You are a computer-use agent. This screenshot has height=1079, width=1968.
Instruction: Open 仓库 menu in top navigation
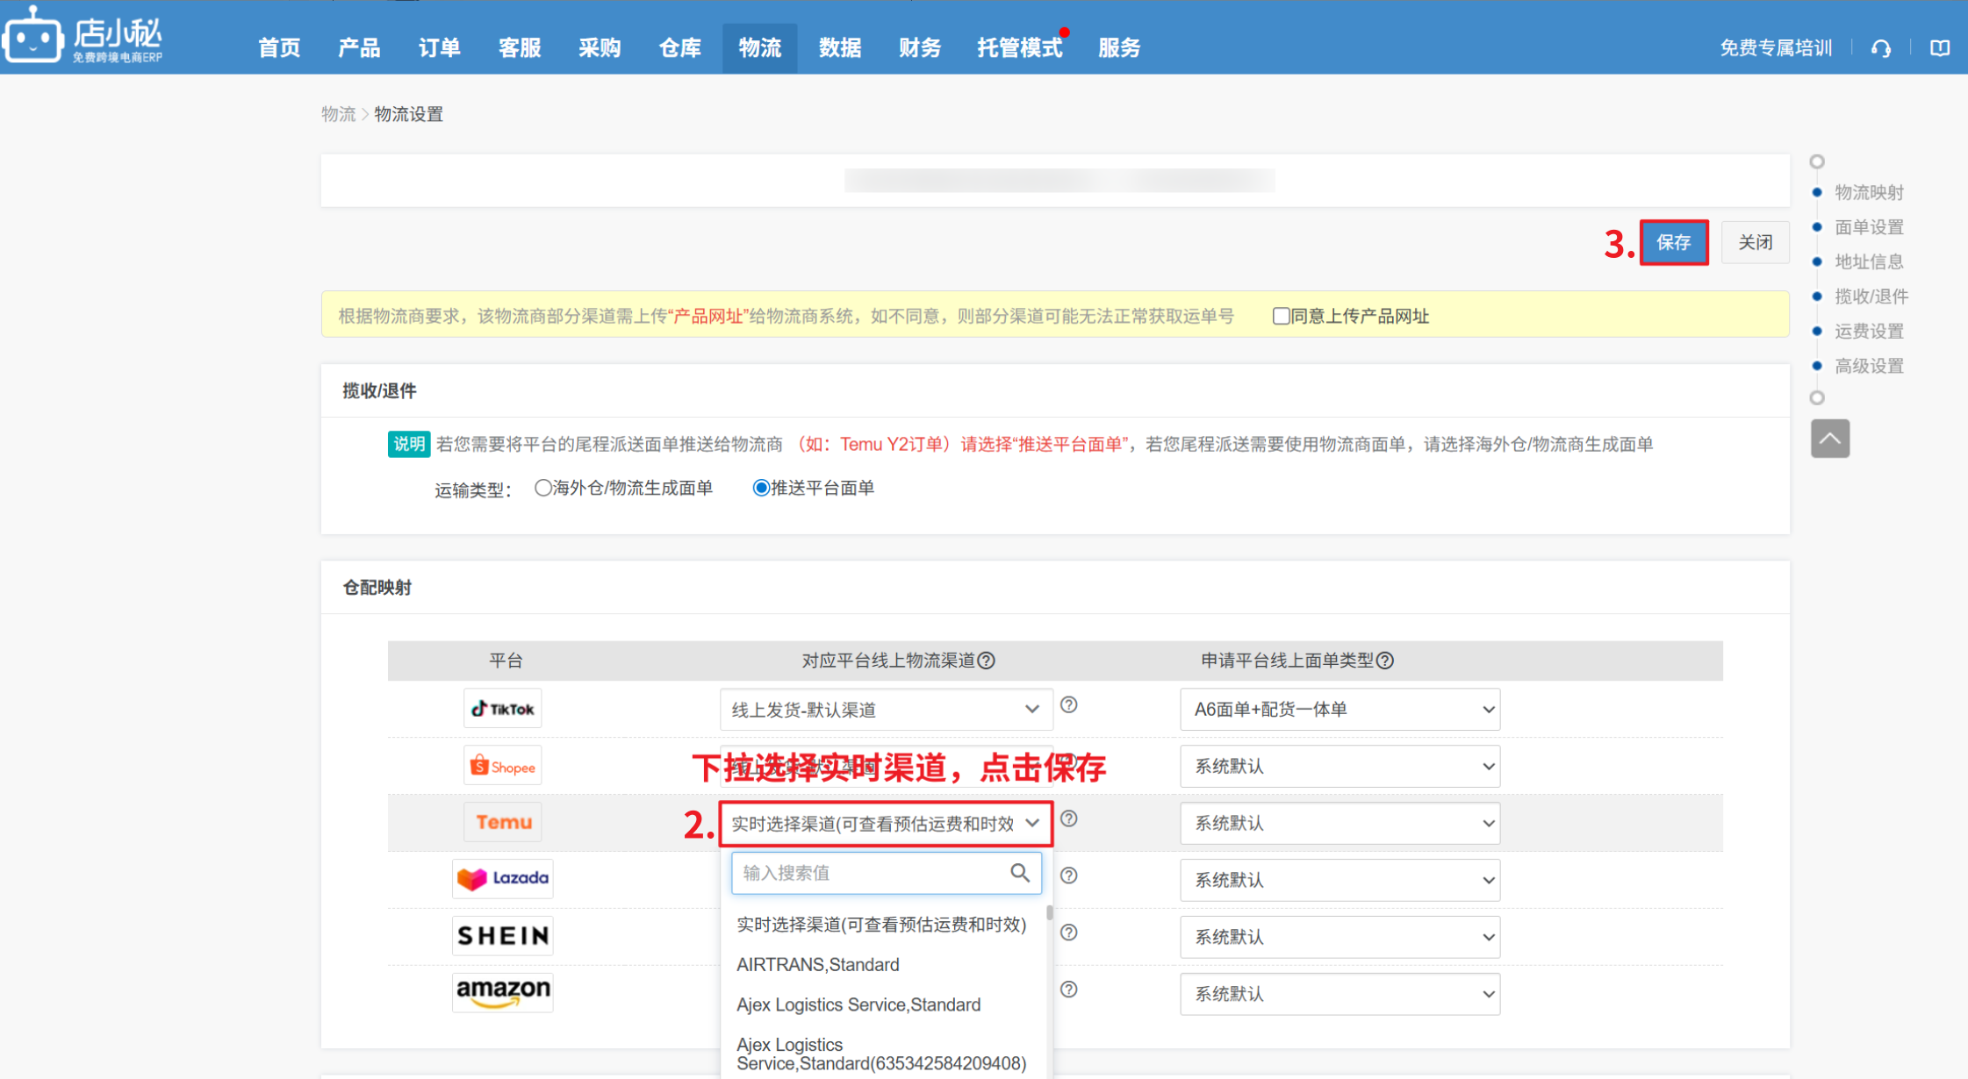pos(679,48)
